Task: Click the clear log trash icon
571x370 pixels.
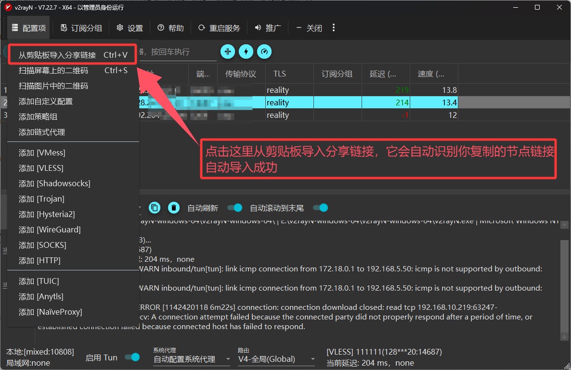Action: tap(174, 208)
